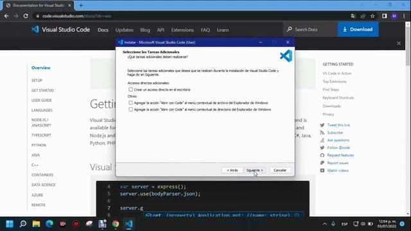This screenshot has height=231, width=411.
Task: Click the 'Ask questions' link
Action: click(338, 141)
